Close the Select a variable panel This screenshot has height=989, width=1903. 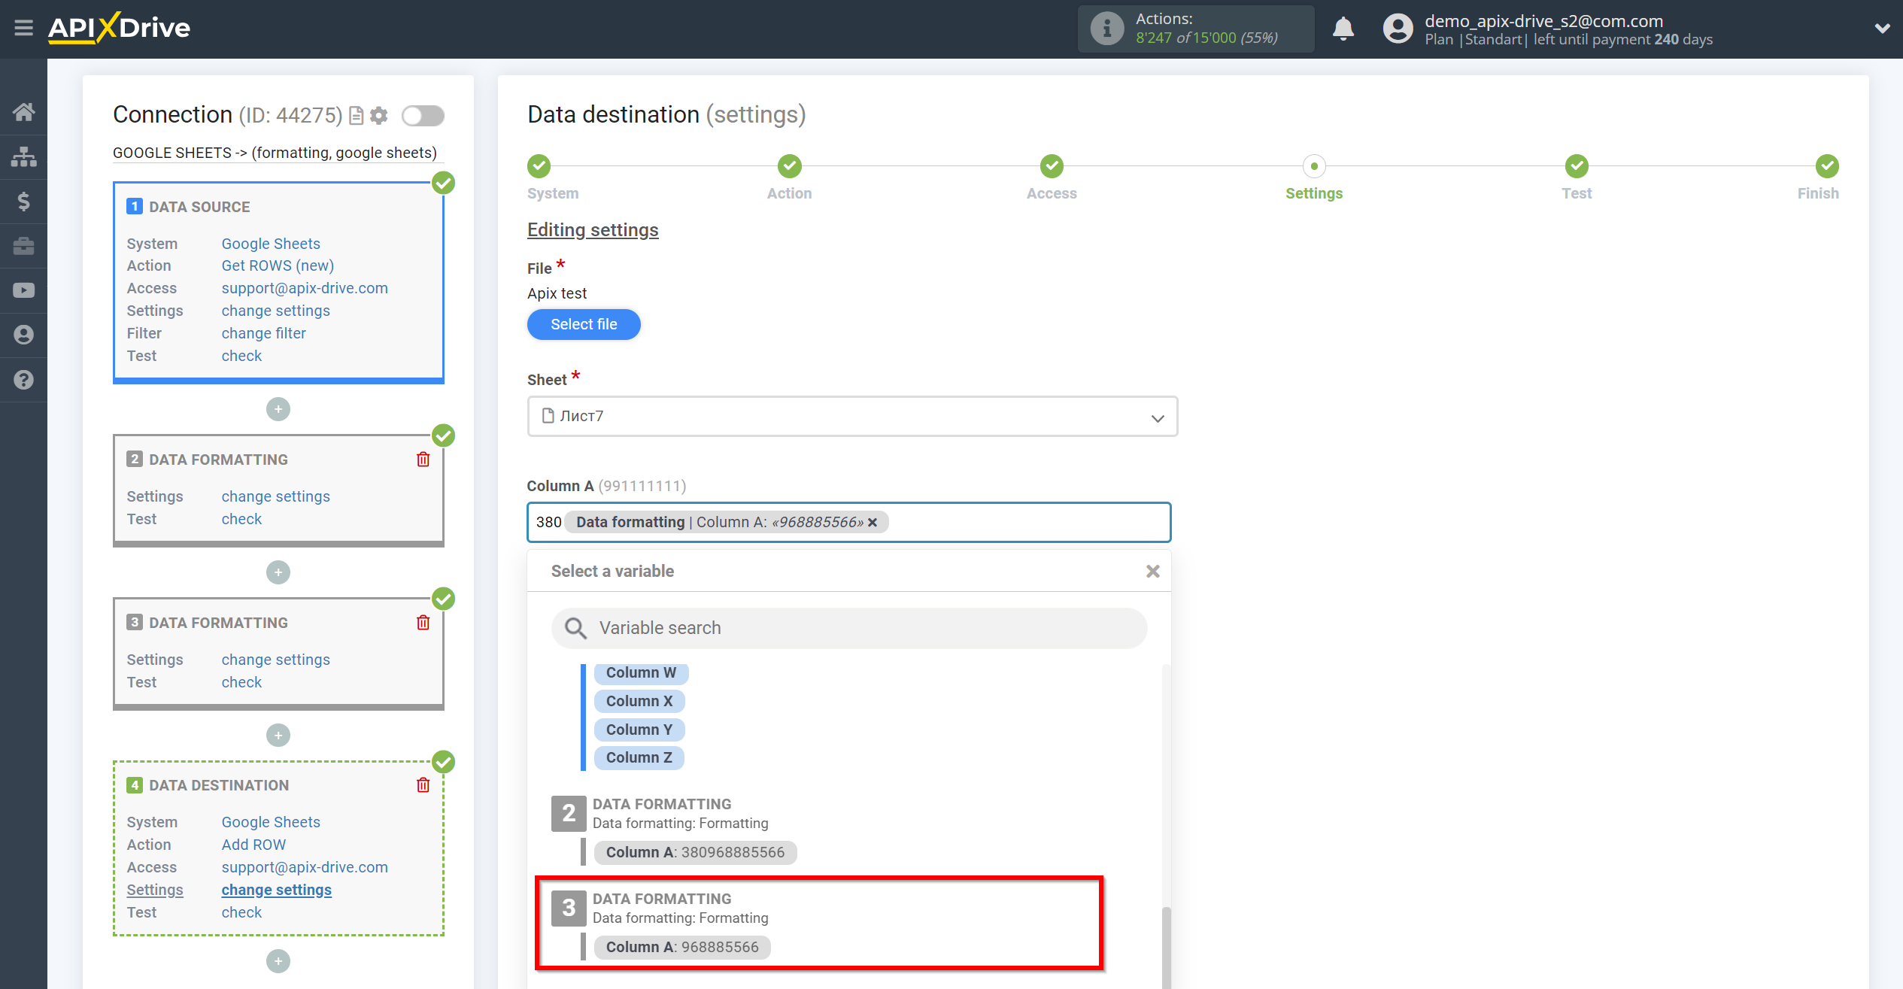tap(1152, 572)
